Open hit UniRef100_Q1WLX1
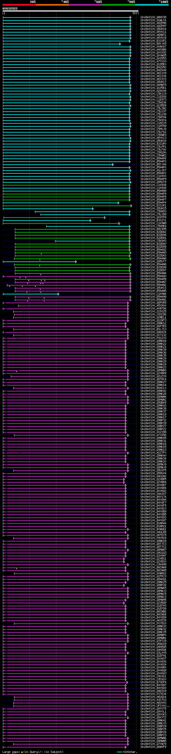 (153, 20)
